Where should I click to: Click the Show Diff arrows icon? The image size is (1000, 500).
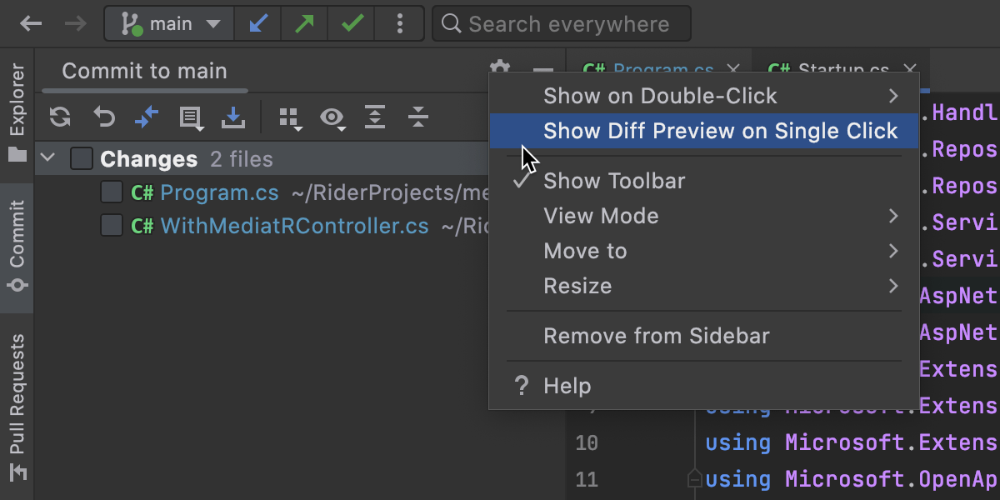pyautogui.click(x=147, y=117)
